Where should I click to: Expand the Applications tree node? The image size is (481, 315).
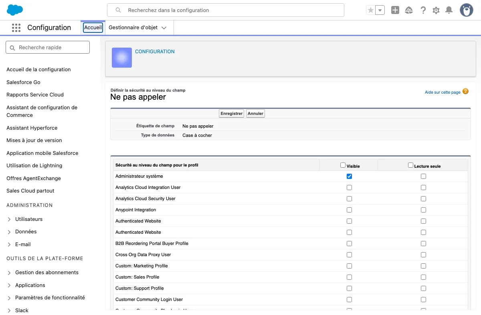[9, 285]
